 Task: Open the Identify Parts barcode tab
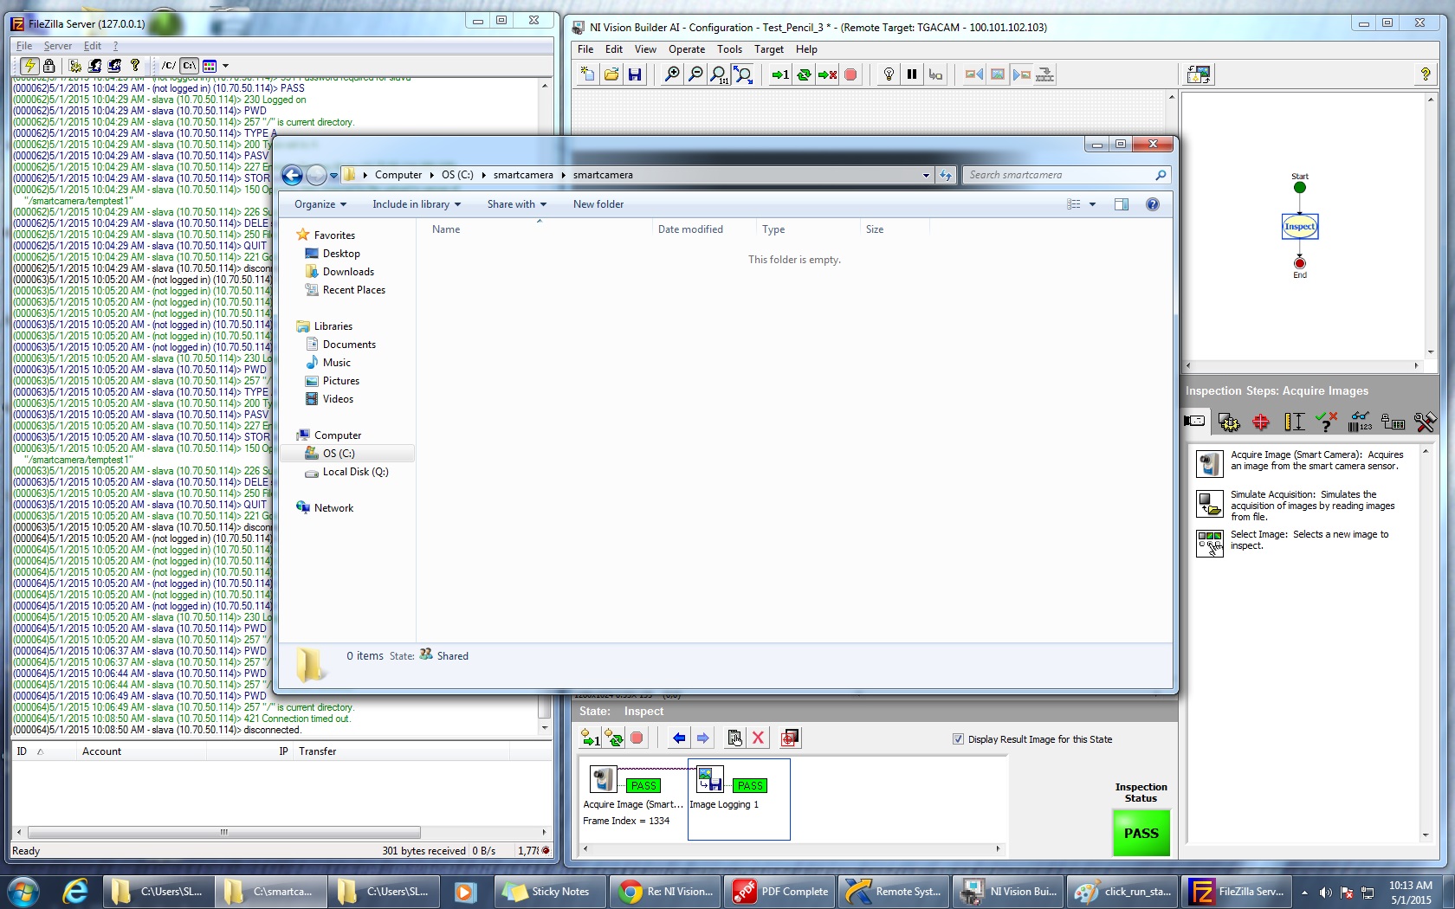1360,422
